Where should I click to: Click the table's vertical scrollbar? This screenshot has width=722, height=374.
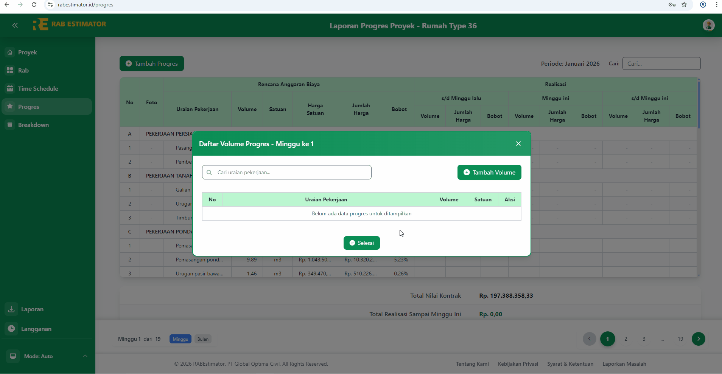(x=699, y=104)
